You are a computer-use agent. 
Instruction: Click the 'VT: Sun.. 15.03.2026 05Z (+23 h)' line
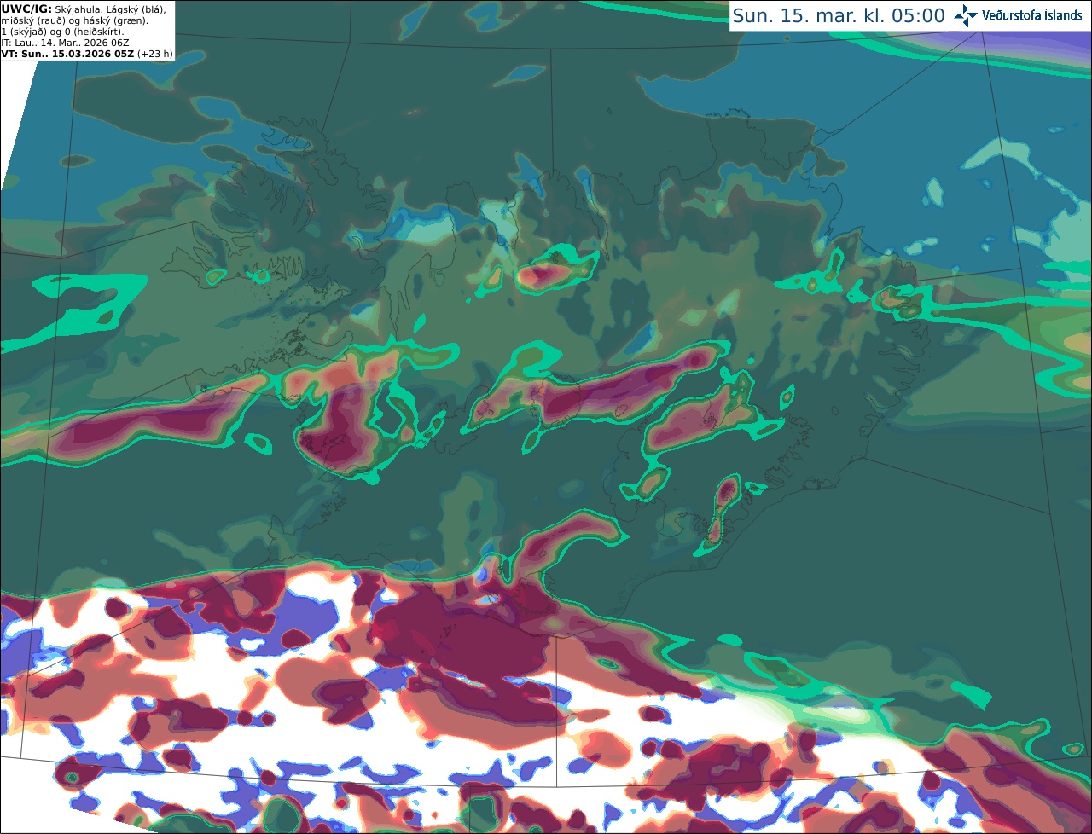(87, 54)
